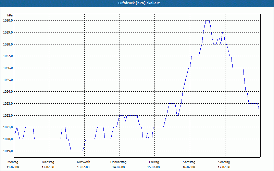Click the flat 1019 hPa minimum of the curve
This screenshot has width=274, height=171.
pos(77,151)
